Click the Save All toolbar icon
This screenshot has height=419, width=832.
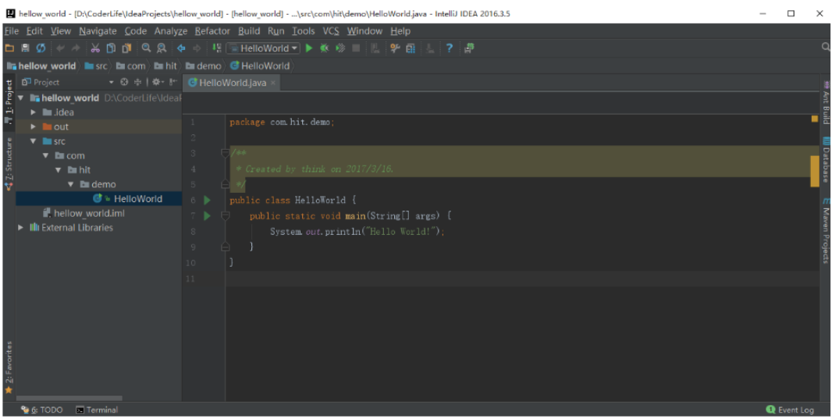(x=25, y=48)
